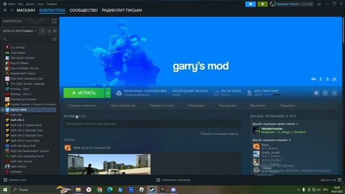Image resolution: width=345 pixels, height=194 pixels.
Task: Open Друзья и чат
Action: (331, 180)
